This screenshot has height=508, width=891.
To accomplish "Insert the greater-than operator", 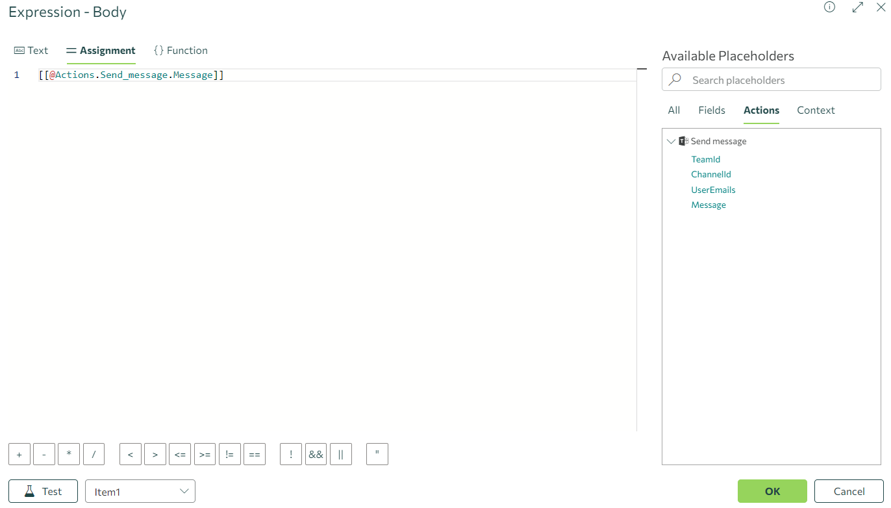I will pyautogui.click(x=155, y=454).
